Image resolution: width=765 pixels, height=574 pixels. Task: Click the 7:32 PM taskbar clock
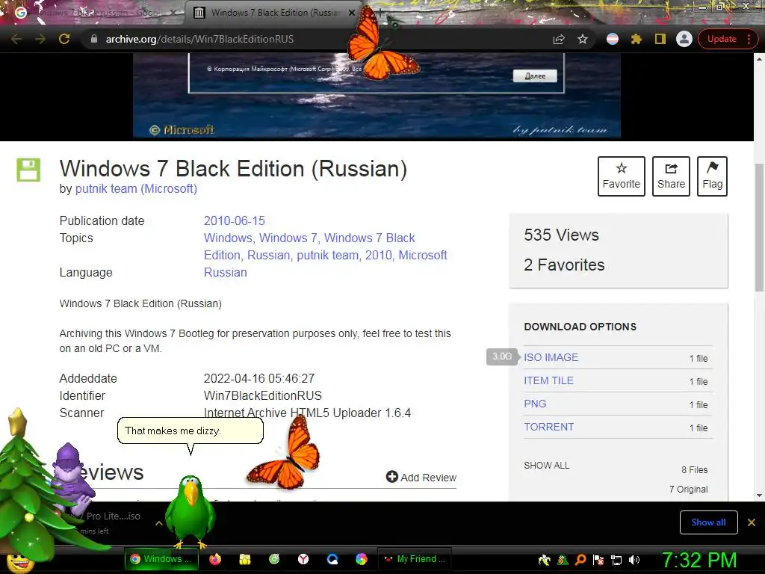[699, 560]
